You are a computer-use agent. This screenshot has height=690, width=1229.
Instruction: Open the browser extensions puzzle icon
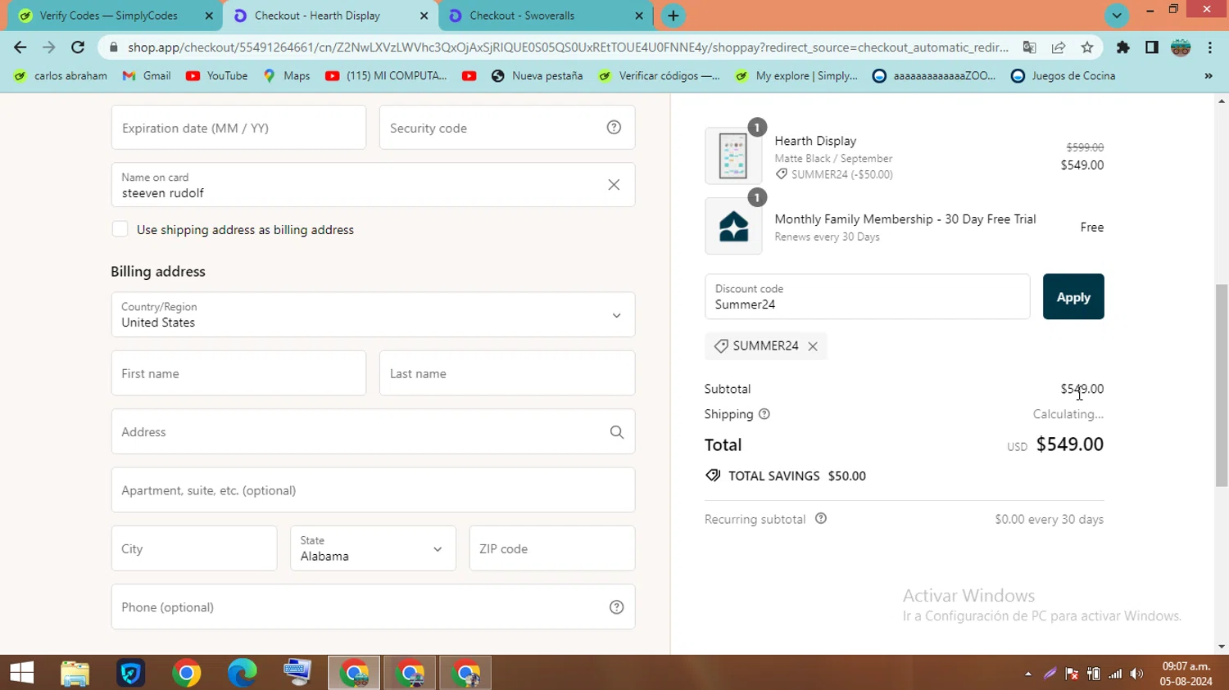click(x=1123, y=47)
